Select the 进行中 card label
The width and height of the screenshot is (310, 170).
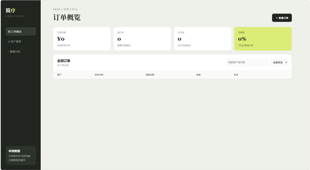click(x=121, y=32)
